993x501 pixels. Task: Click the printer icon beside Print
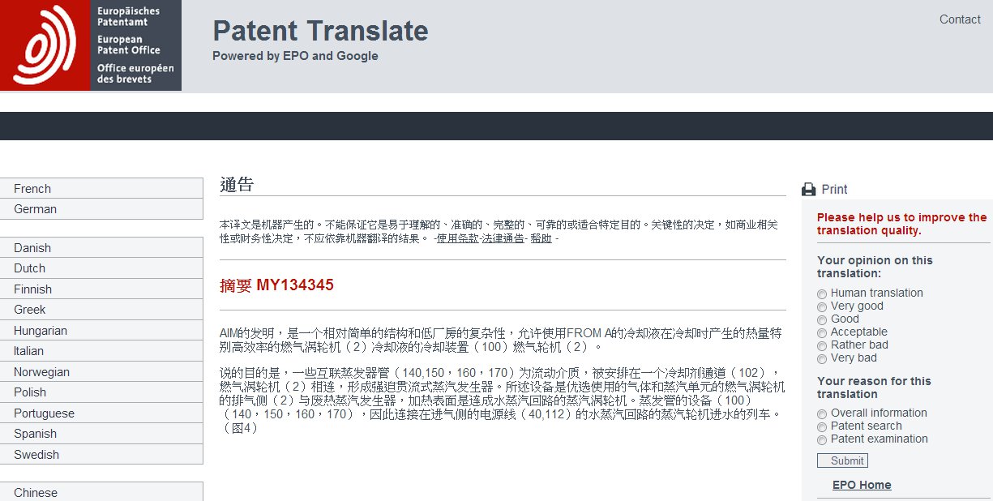tap(808, 190)
